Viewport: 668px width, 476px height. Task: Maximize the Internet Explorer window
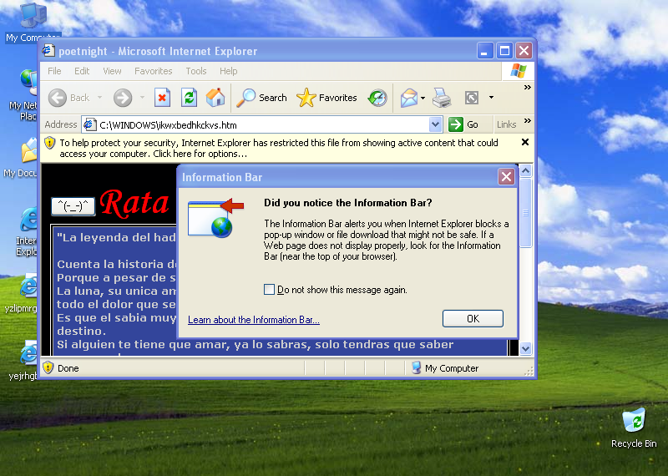coord(505,51)
